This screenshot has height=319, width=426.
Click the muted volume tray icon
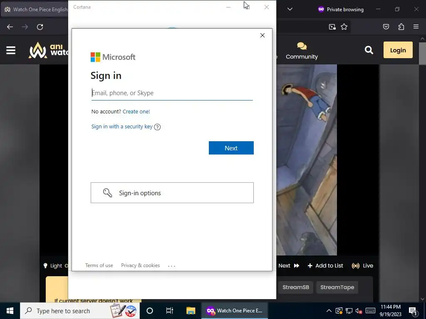(x=359, y=311)
